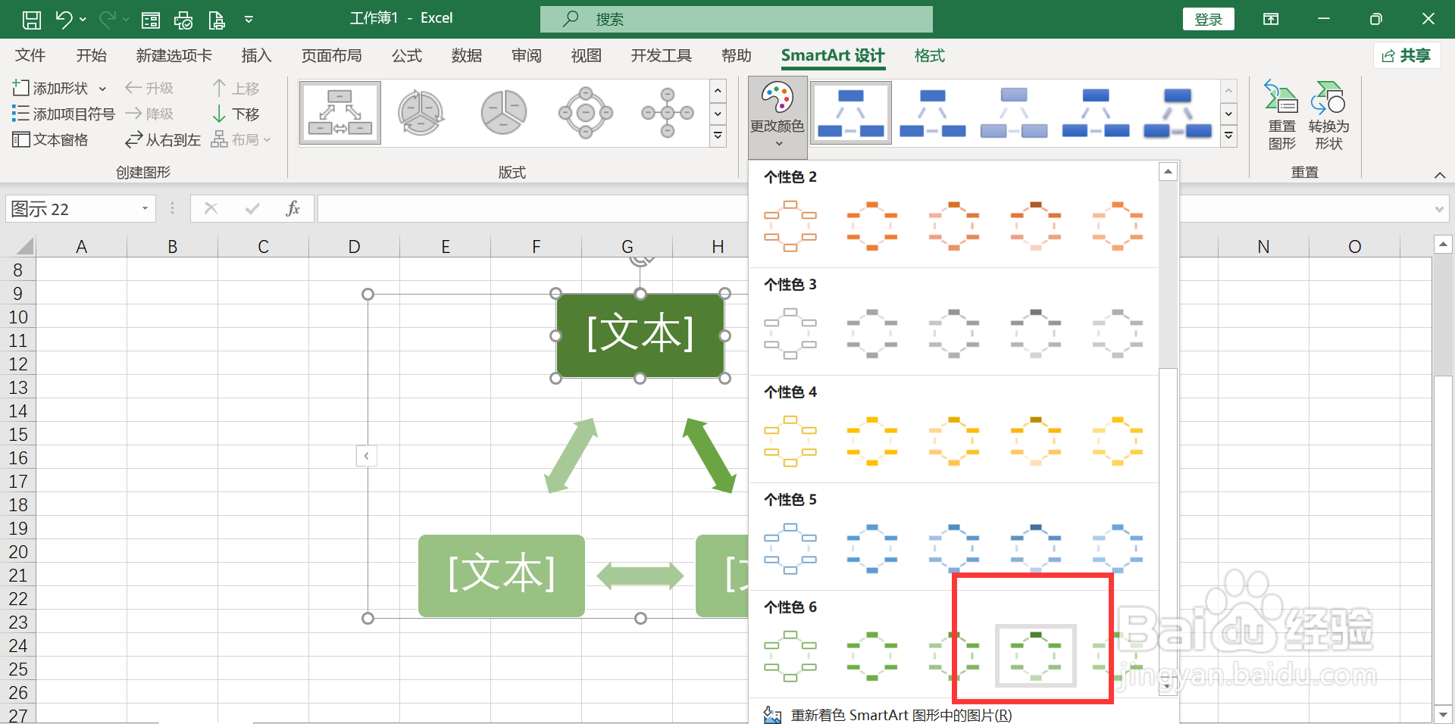Save the workbook via Quick Access toolbar
1455x724 pixels.
31,18
